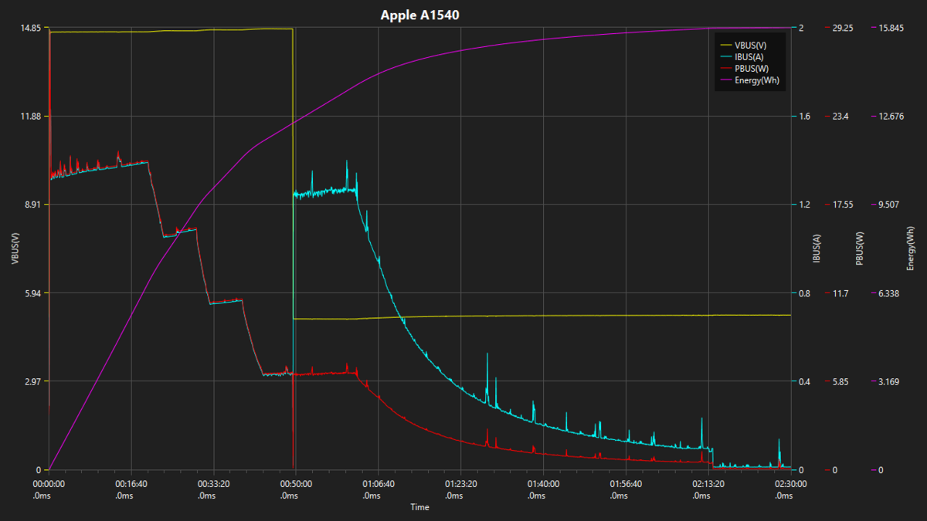Click the 2.97 voltage axis value
927x521 pixels.
(32, 381)
